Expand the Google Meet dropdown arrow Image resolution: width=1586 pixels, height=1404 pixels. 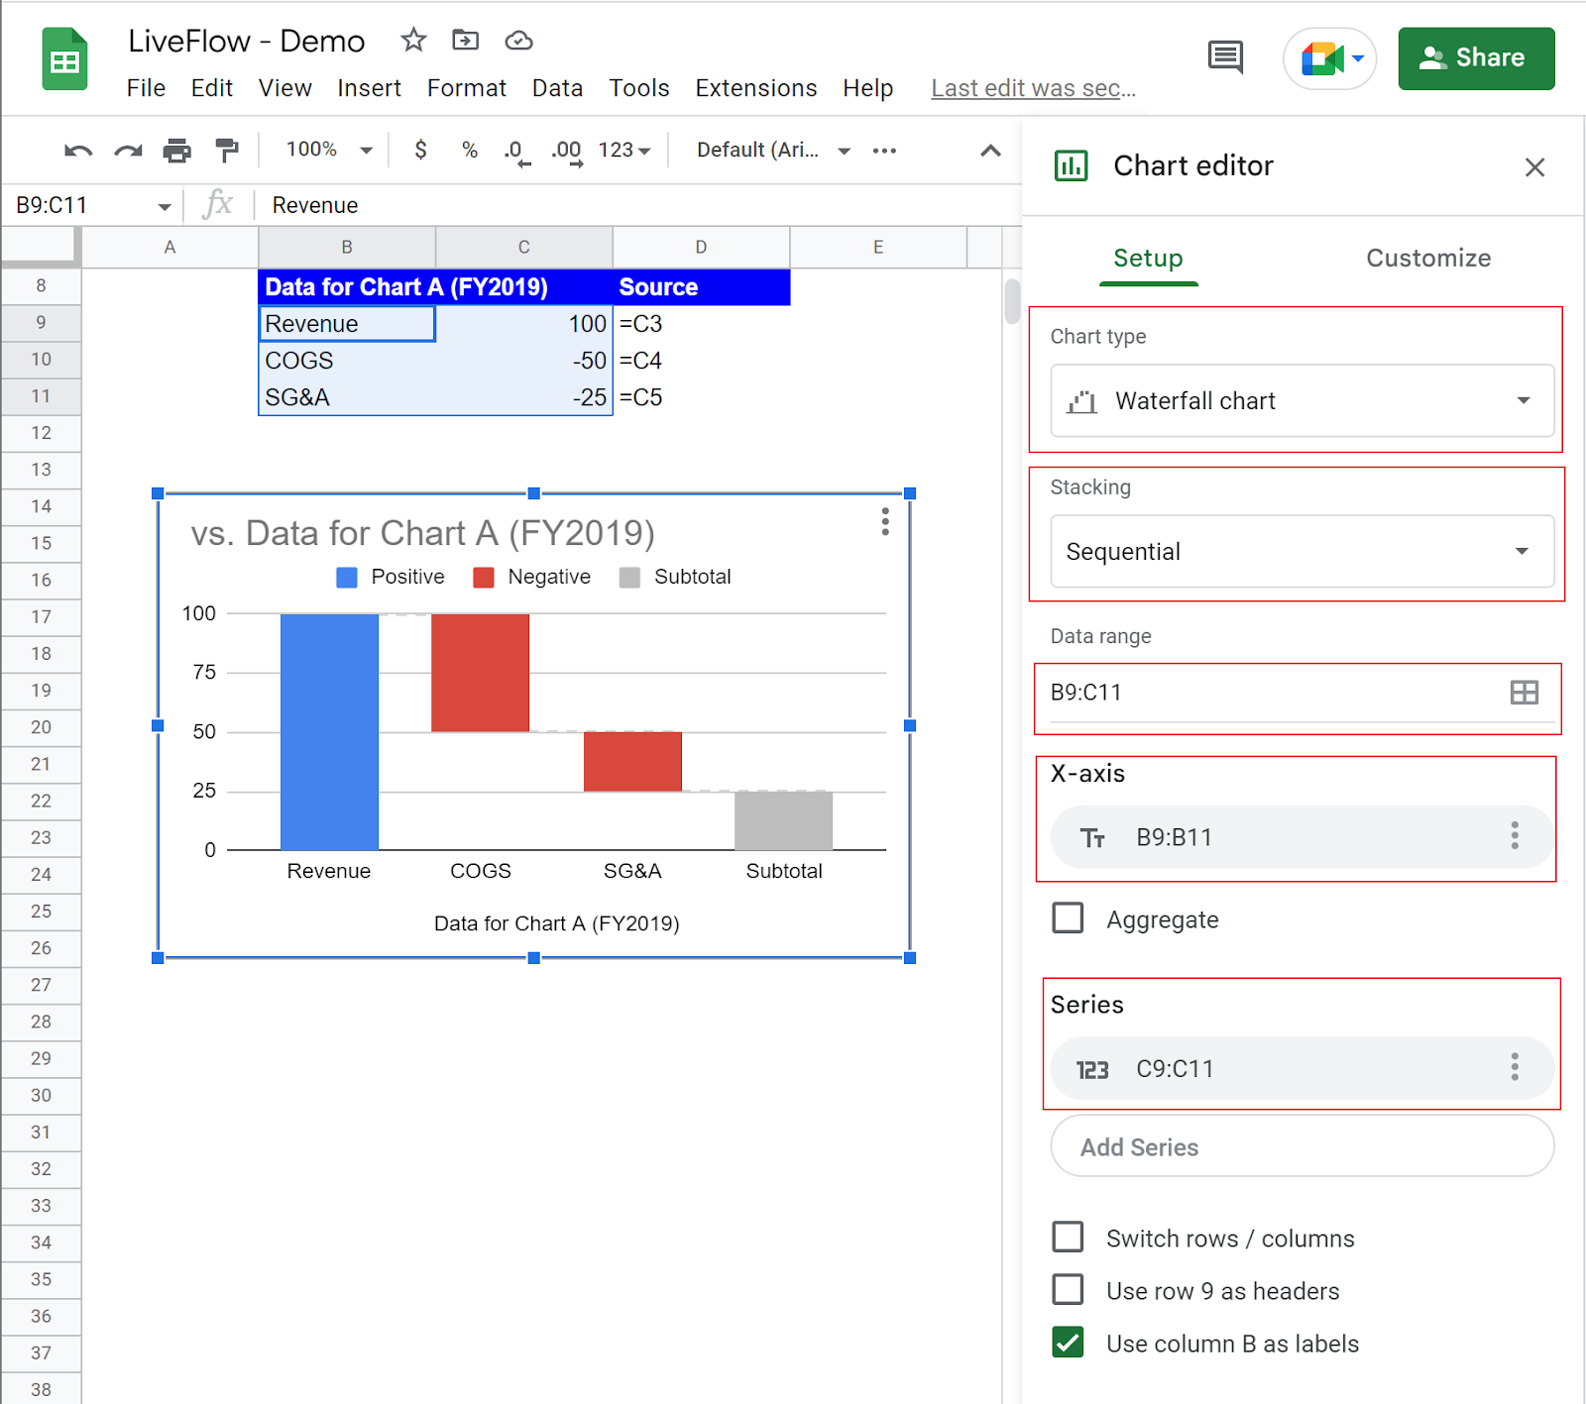click(1358, 58)
